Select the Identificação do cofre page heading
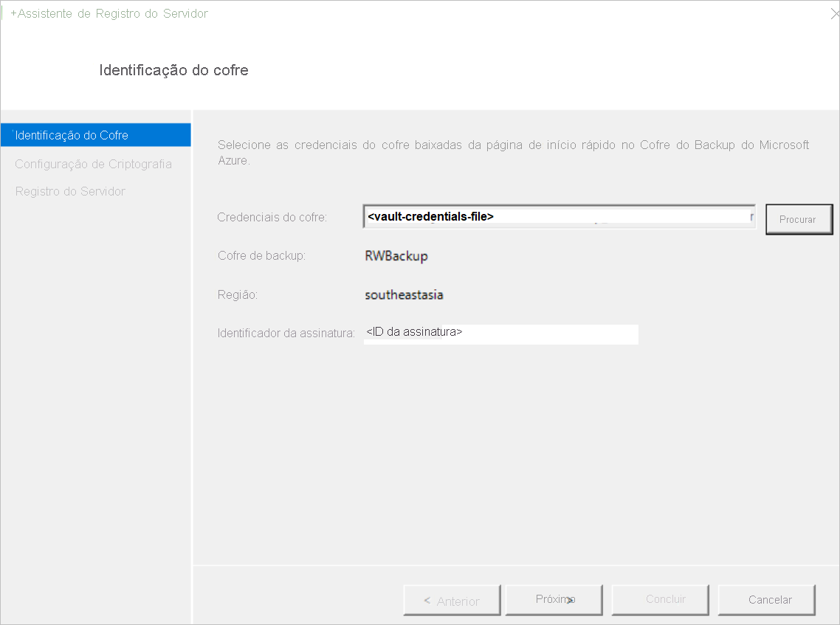 coord(173,70)
